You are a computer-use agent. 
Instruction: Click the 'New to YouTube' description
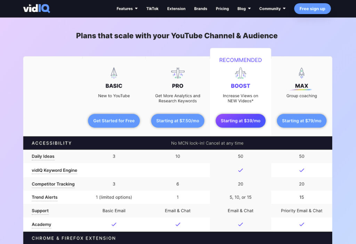click(x=114, y=96)
